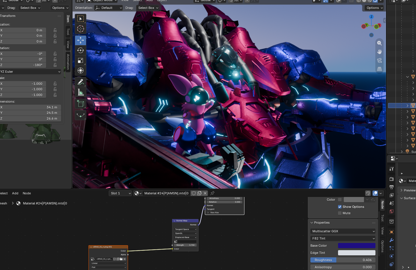Expand the Preview panel
This screenshot has height=270, width=416.
tap(401, 190)
